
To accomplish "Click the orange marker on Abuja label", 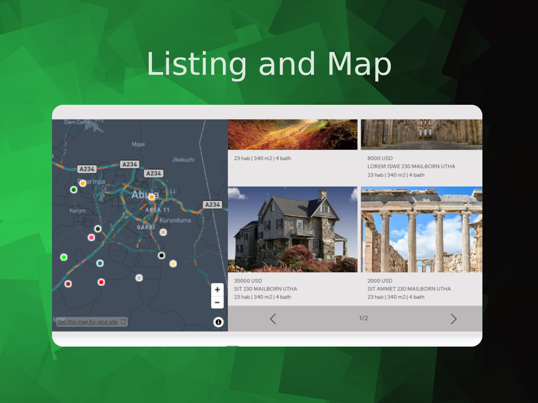I will point(152,197).
